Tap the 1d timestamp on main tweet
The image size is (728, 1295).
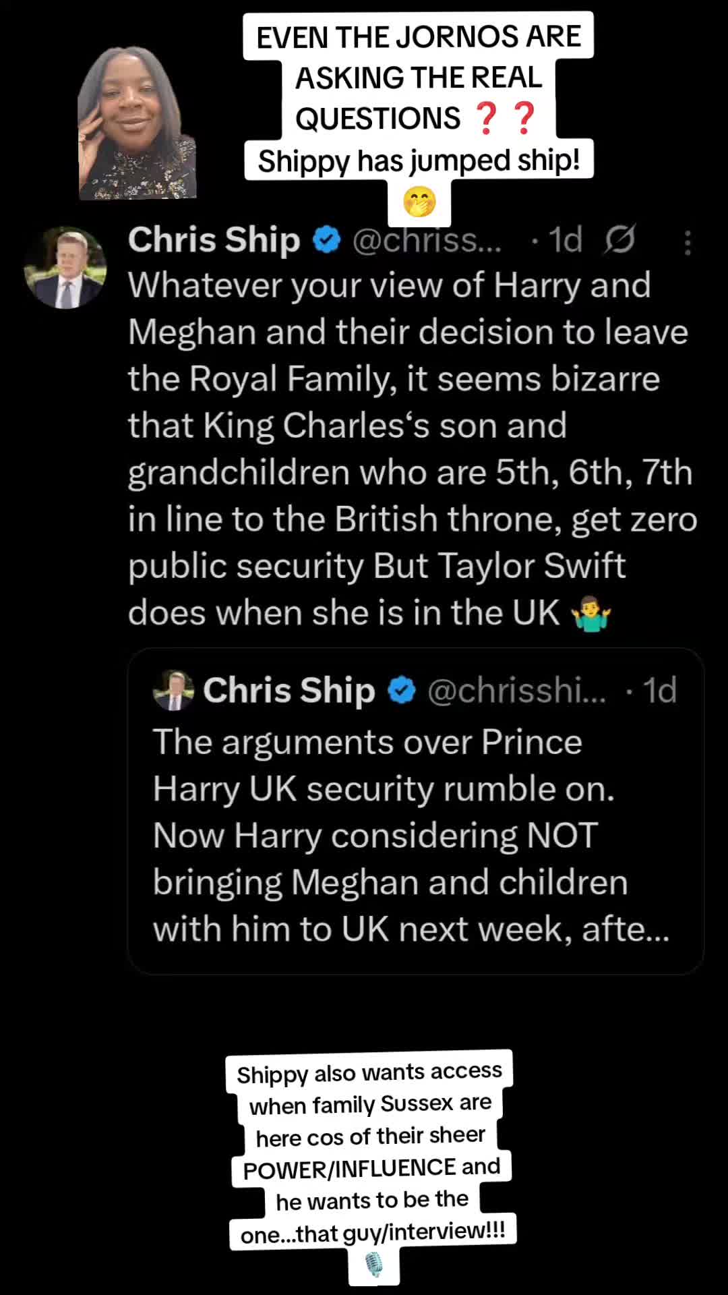click(565, 240)
